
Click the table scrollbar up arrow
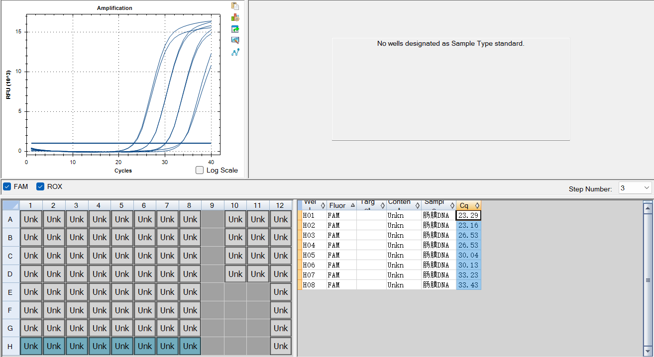(x=648, y=207)
